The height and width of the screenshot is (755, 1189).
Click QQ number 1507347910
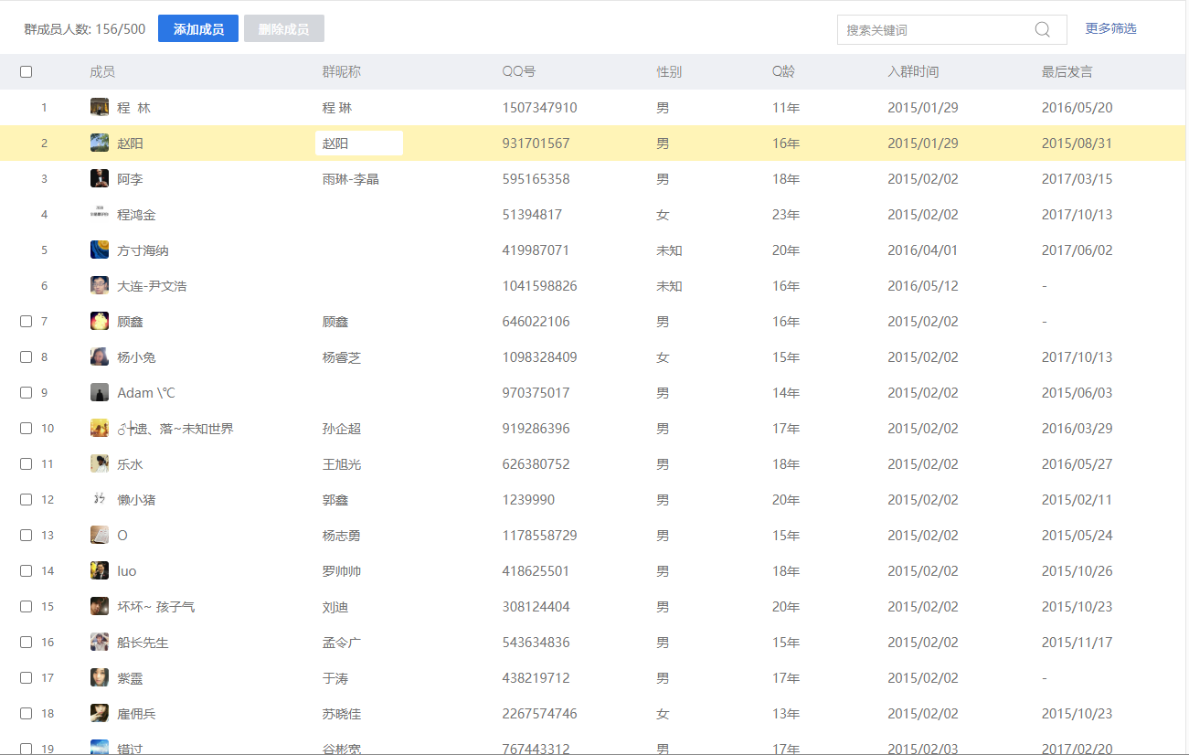(x=539, y=107)
